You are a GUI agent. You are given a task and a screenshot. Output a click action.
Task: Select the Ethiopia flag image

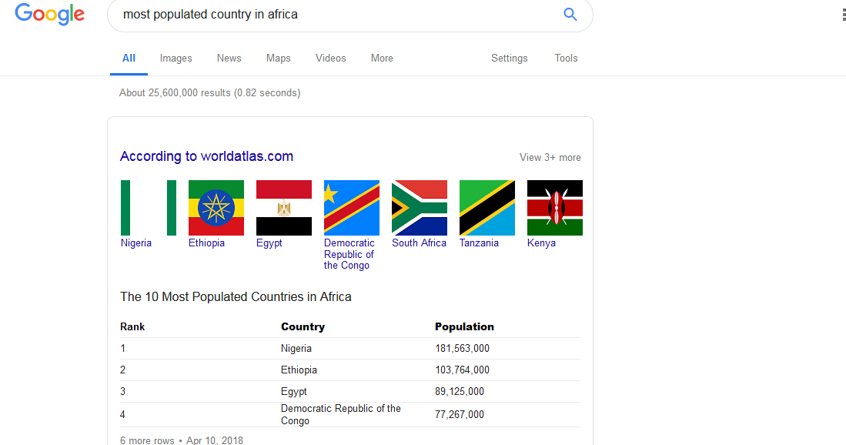pyautogui.click(x=216, y=208)
